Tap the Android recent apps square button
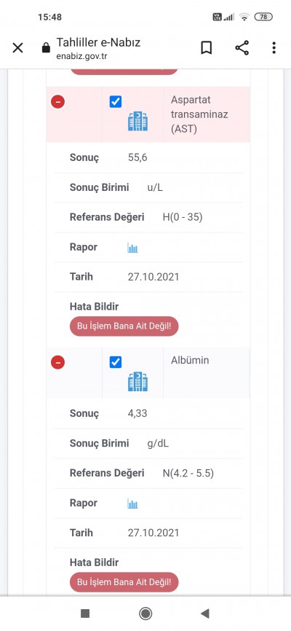Viewport: 291px width, 631px height. pos(85,614)
